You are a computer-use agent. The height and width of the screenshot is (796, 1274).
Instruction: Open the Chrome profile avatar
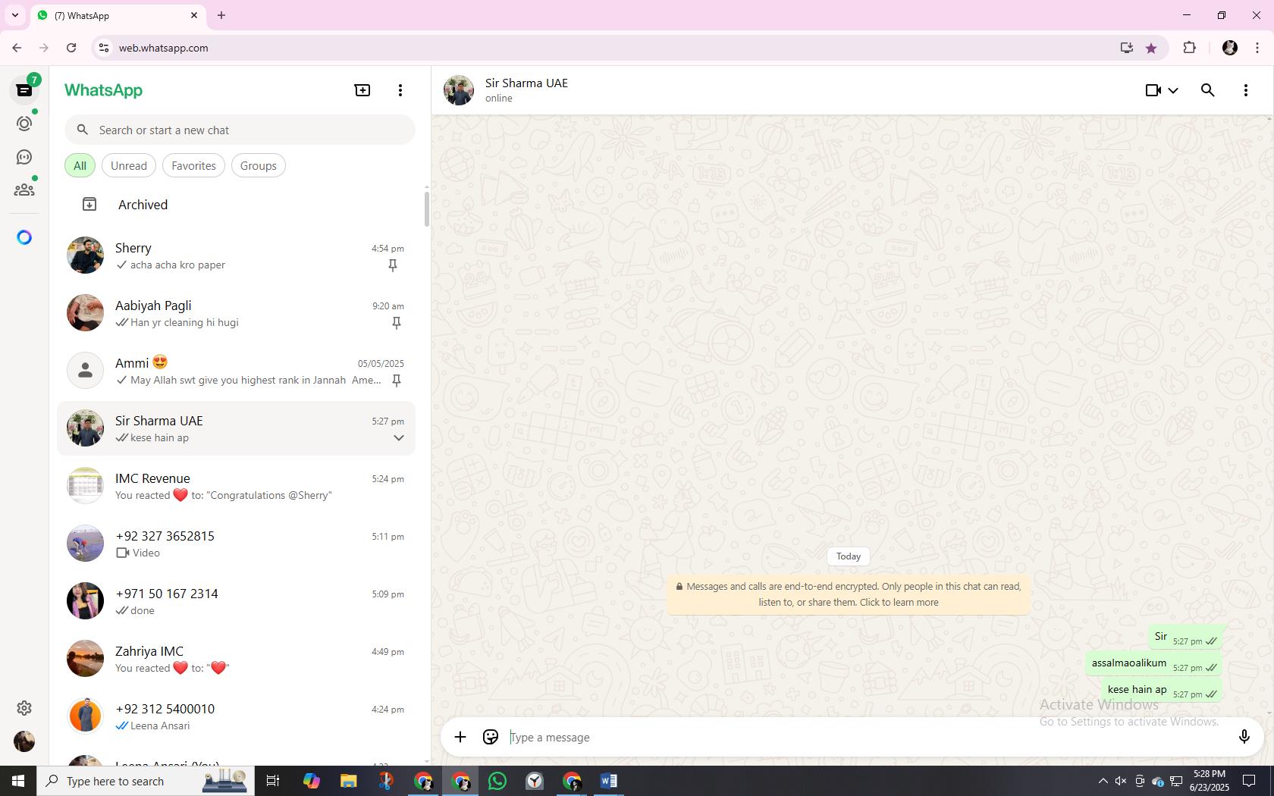[x=1230, y=48]
